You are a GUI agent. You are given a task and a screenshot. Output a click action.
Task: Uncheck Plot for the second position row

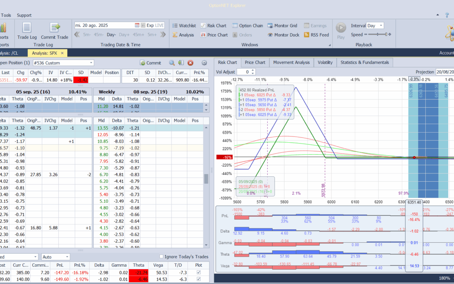(198, 279)
